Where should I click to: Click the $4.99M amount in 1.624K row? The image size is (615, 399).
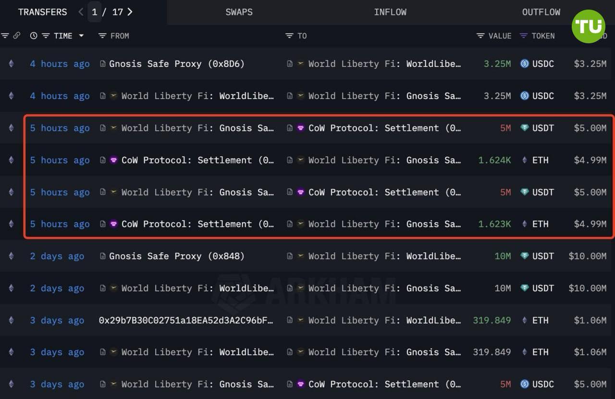coord(590,160)
